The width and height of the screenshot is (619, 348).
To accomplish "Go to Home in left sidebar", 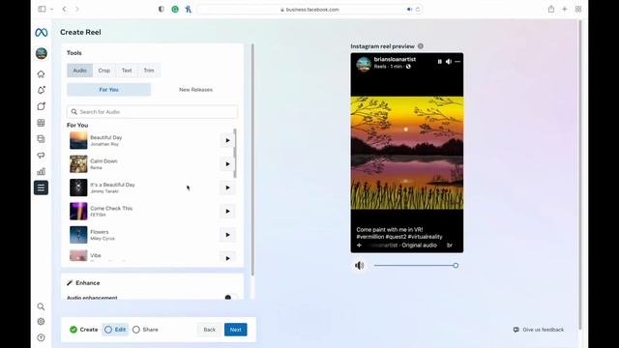I will pos(41,74).
